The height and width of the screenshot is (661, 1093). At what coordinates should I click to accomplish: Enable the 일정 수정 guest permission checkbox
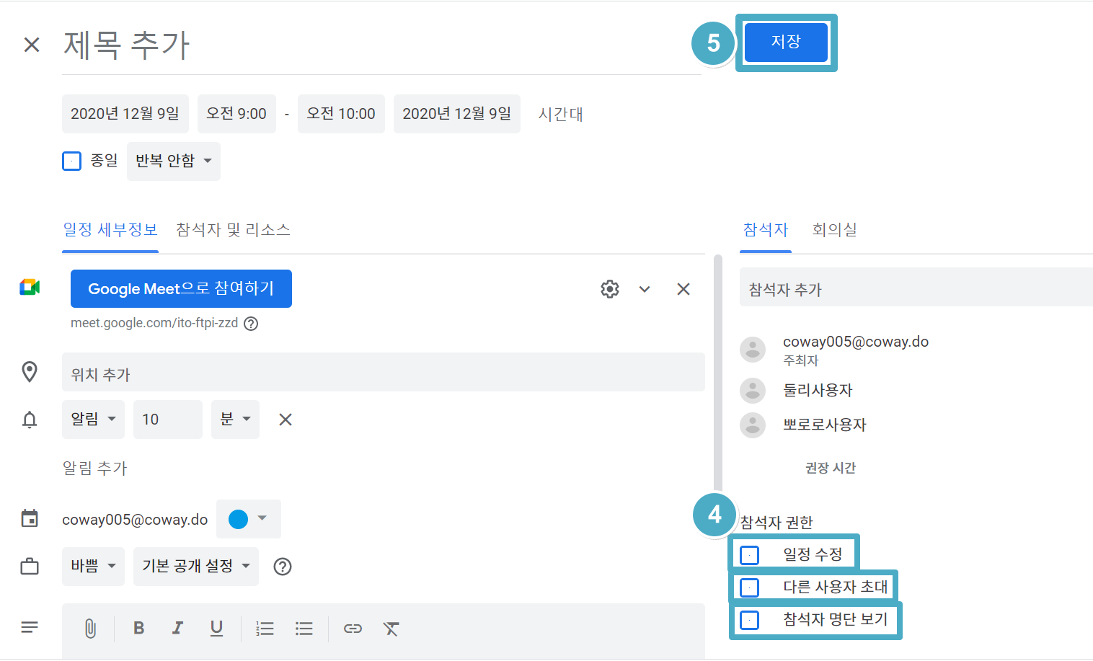click(750, 555)
